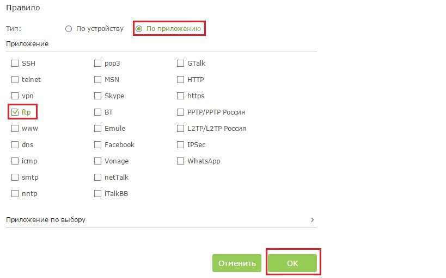Tick the GTalk checkbox
446x278 pixels.
pos(181,64)
